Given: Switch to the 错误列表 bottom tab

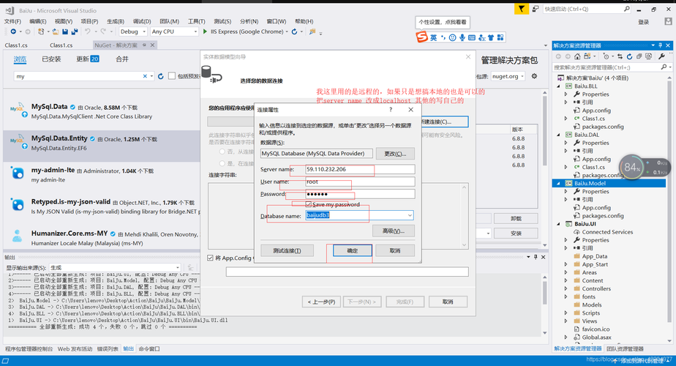Looking at the screenshot, I should coord(108,348).
